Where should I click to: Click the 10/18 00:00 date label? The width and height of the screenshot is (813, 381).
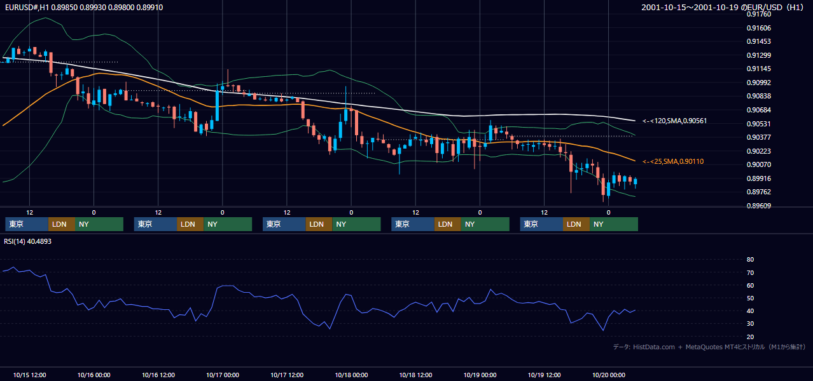(x=351, y=375)
